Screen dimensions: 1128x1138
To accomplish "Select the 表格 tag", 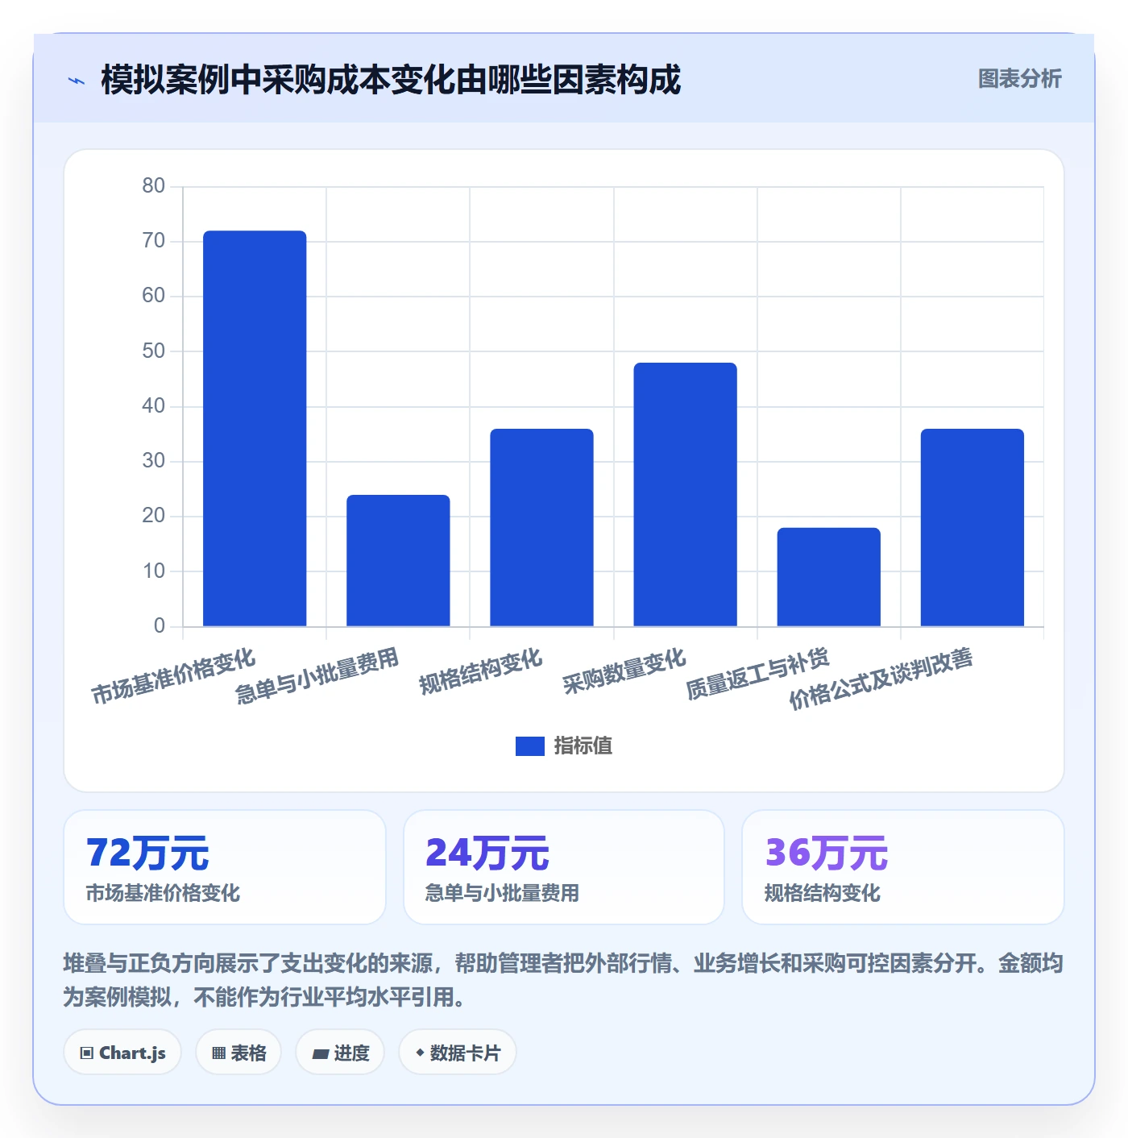I will coord(238,1053).
